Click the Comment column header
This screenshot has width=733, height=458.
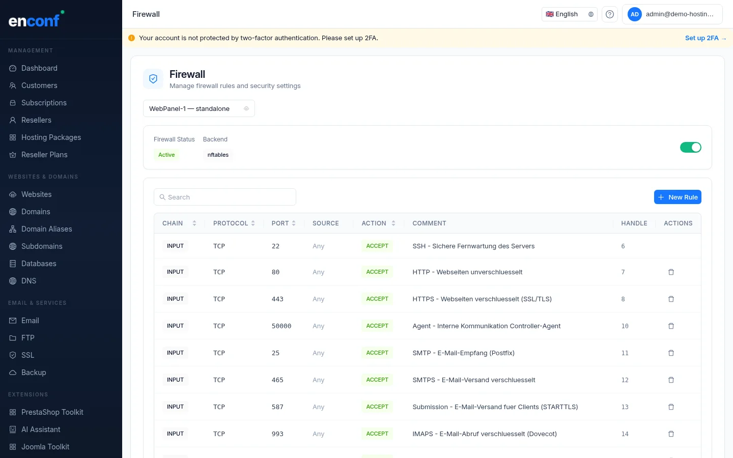(x=429, y=223)
